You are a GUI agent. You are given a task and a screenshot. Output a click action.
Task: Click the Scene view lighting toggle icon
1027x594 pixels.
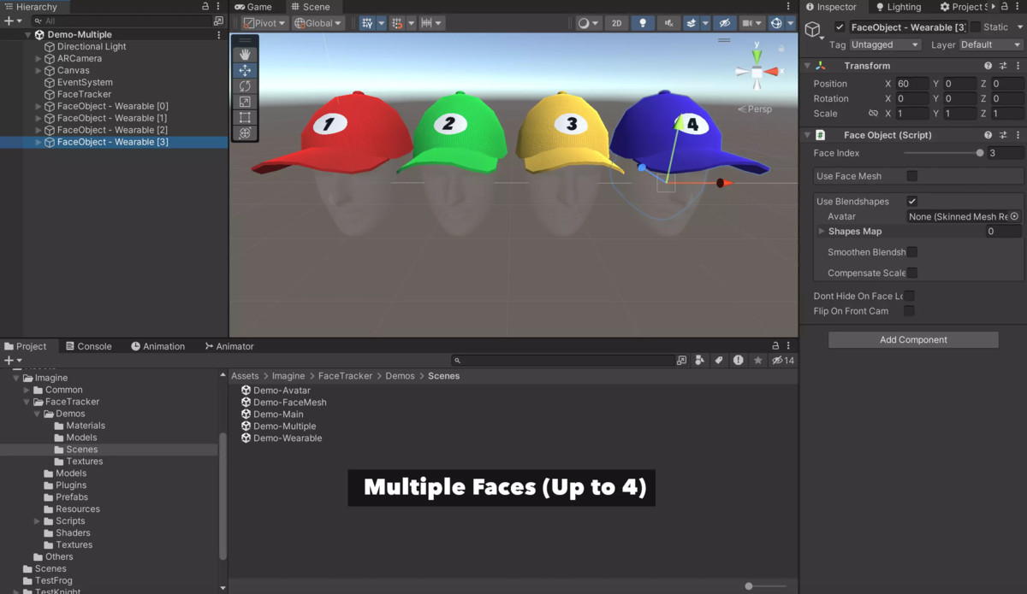click(643, 23)
